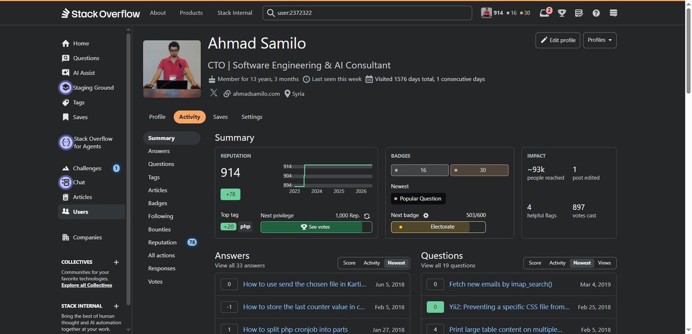Screen dimensions: 692x334
Task: Open Chat in the sidebar
Action: (x=73, y=182)
